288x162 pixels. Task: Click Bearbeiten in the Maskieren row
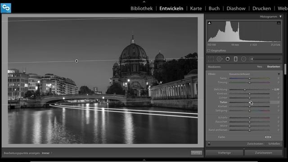click(274, 67)
